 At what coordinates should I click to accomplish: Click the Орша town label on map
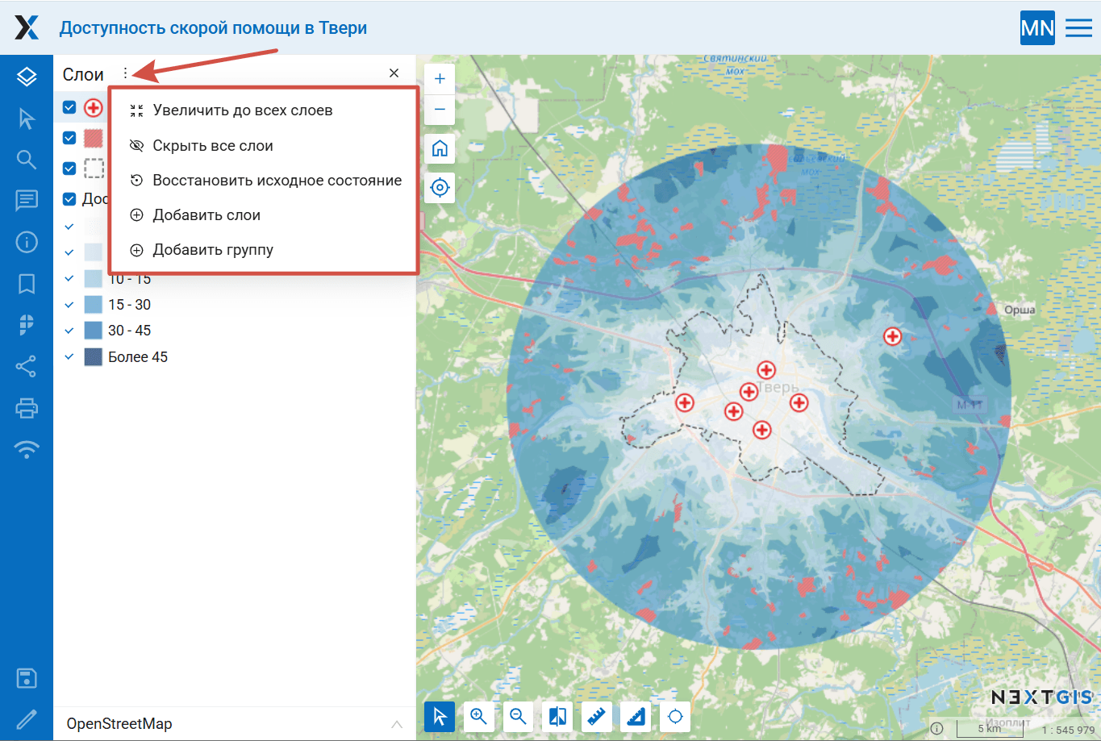tap(1020, 310)
